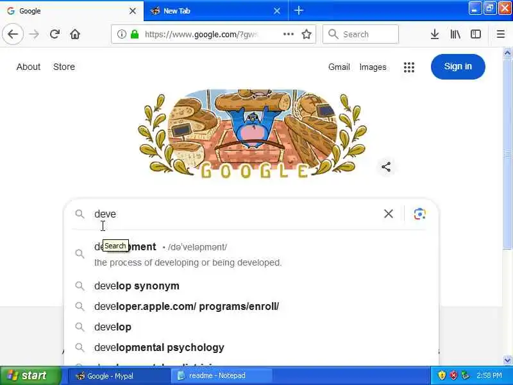Bookmark this page with the star icon
The height and width of the screenshot is (385, 513).
tap(307, 34)
